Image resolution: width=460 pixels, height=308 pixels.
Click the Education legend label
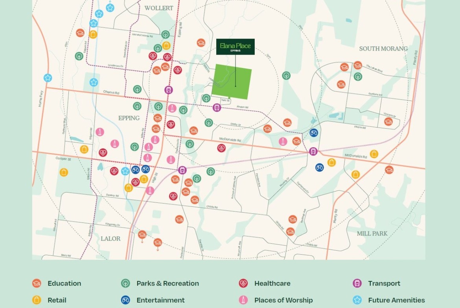(x=64, y=283)
